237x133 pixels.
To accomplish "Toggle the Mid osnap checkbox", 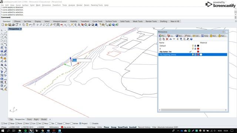I will 24,123.
